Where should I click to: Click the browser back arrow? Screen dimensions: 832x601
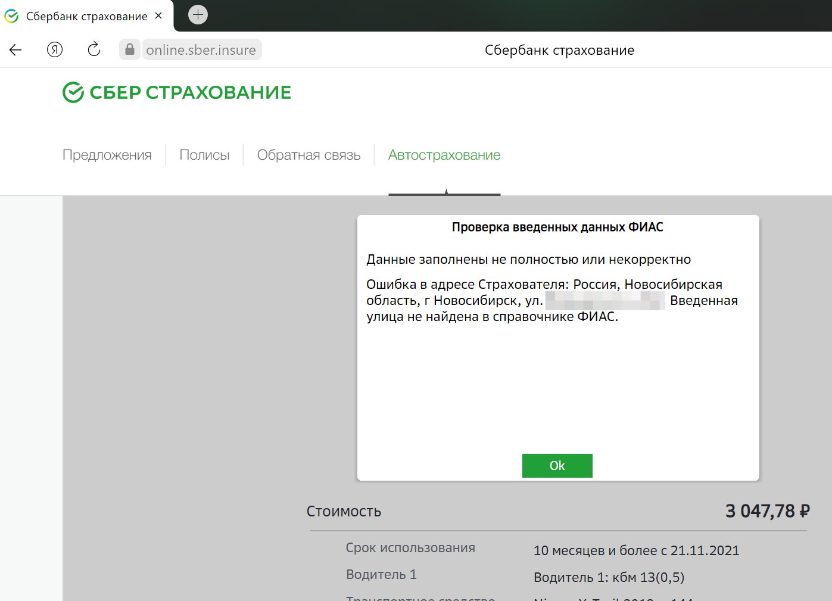click(x=15, y=50)
